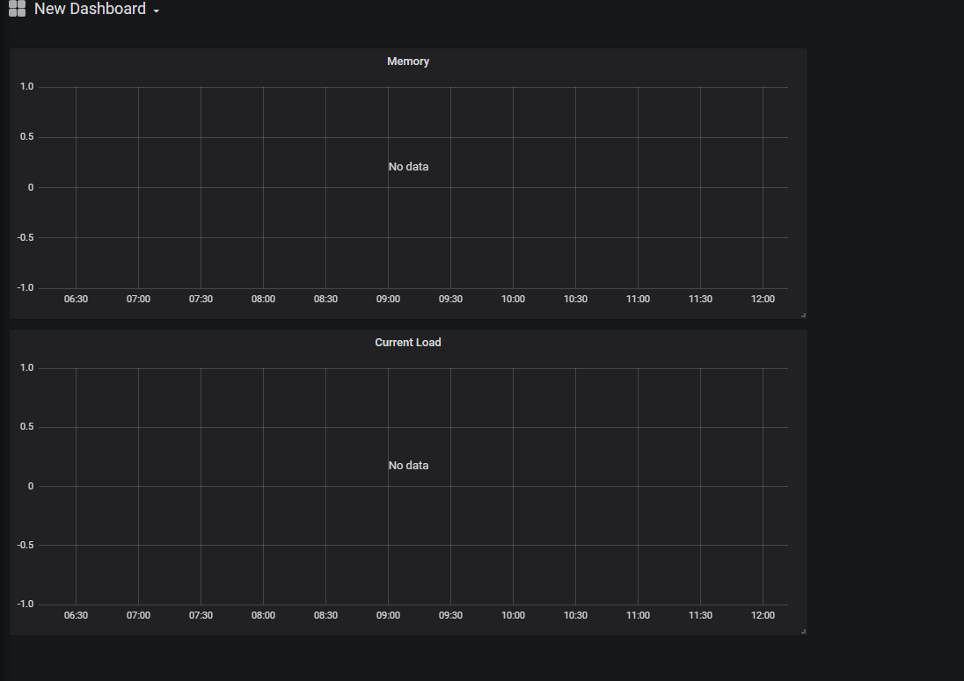
Task: Open the New Dashboard title menu
Action: coord(90,10)
